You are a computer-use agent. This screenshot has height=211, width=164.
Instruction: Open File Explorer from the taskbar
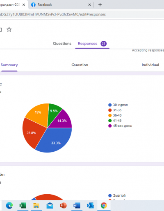pyautogui.click(x=36, y=205)
